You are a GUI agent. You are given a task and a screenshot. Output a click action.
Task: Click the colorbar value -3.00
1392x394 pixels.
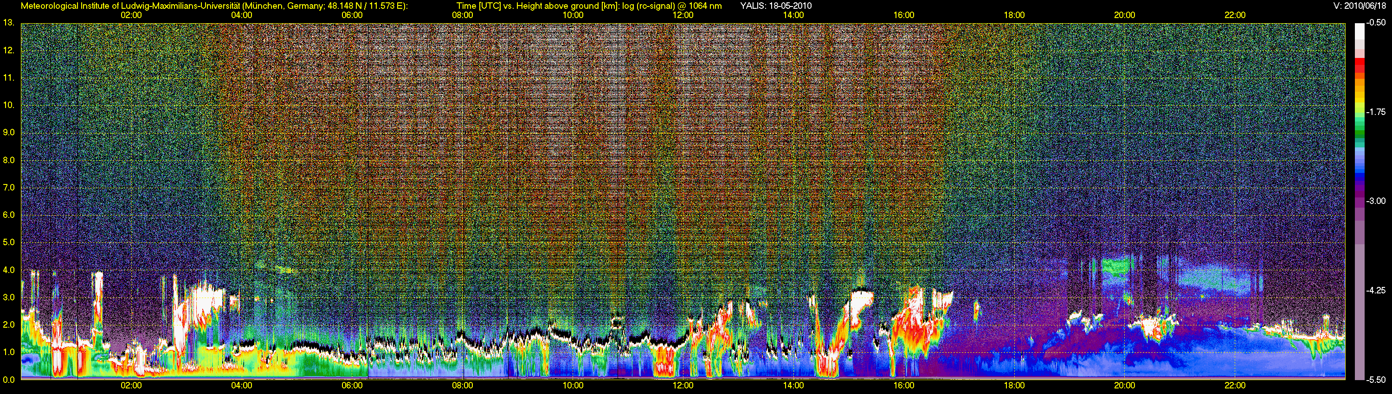1376,201
